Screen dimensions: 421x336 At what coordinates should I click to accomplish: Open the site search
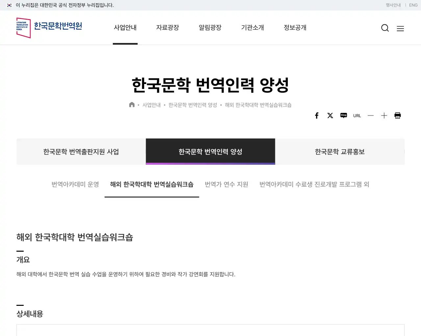385,28
